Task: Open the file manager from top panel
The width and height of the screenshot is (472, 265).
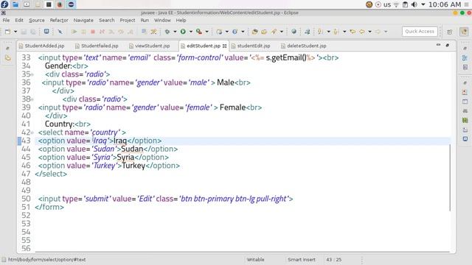Action: tap(15, 4)
